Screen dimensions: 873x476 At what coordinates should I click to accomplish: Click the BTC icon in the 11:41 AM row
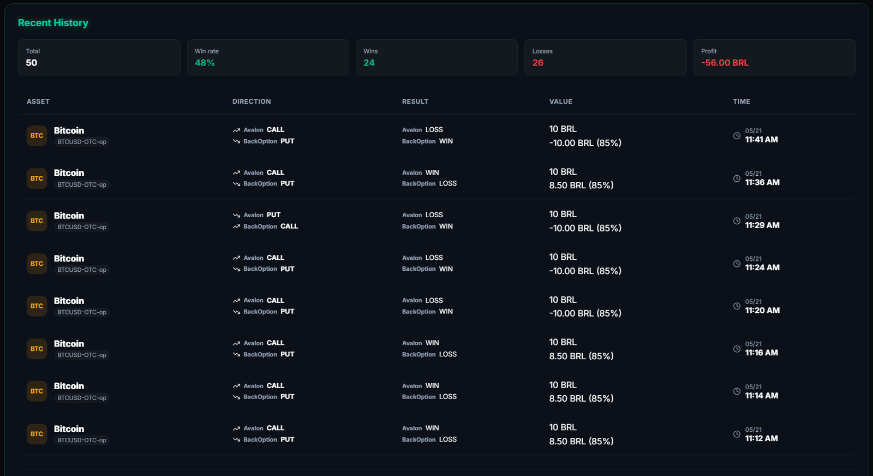click(37, 136)
